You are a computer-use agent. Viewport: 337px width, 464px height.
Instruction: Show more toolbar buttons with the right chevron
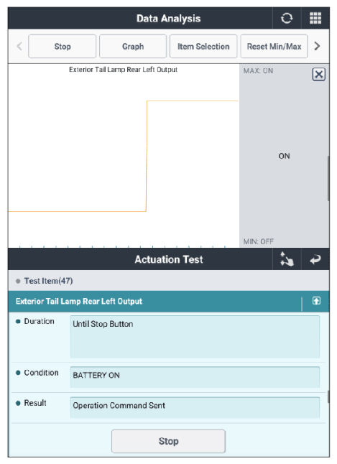tap(317, 46)
